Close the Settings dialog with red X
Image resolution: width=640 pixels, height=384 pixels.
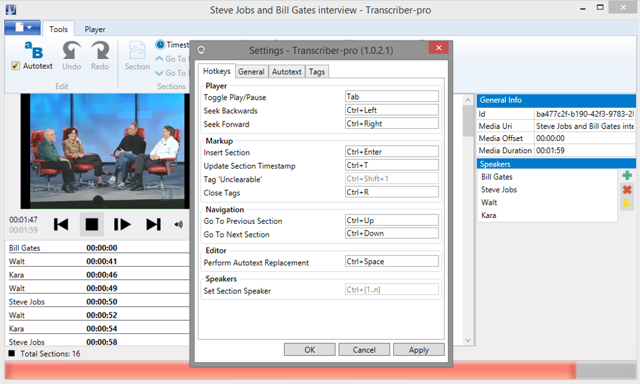click(439, 48)
